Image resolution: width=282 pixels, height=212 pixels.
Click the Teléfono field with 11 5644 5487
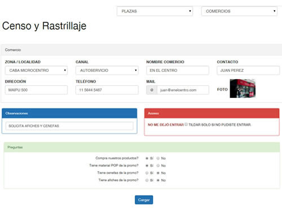pyautogui.click(x=107, y=90)
